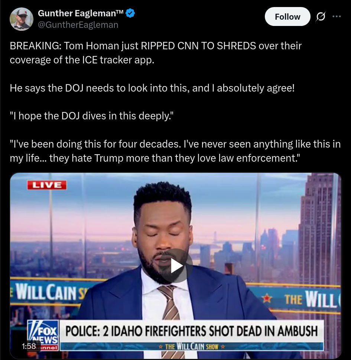The width and height of the screenshot is (351, 360).
Task: Click the red LIVE badge in the video
Action: 47,185
